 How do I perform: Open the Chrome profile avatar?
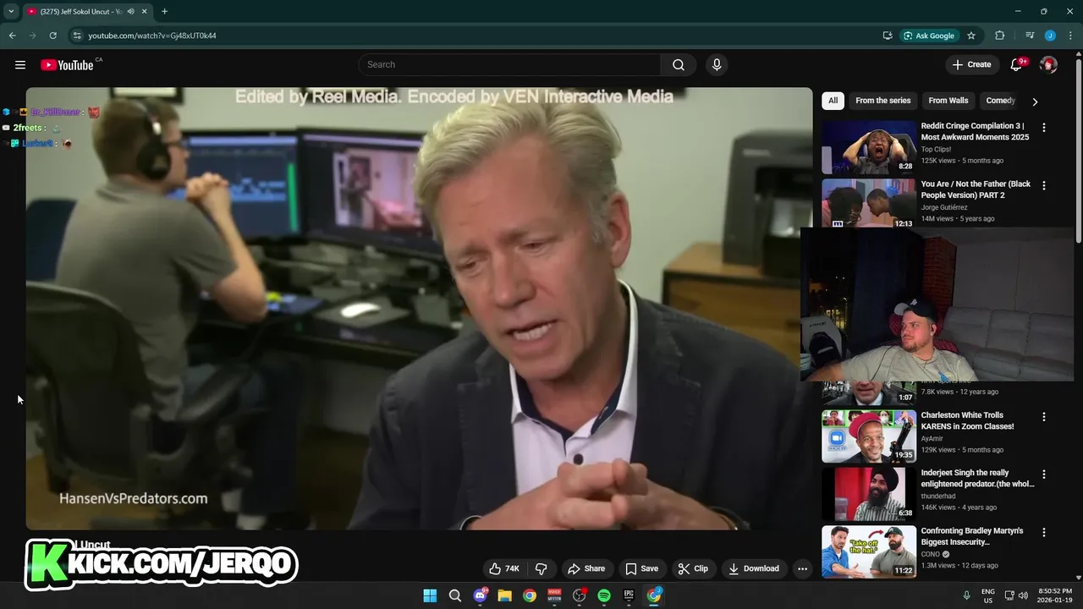1050,36
